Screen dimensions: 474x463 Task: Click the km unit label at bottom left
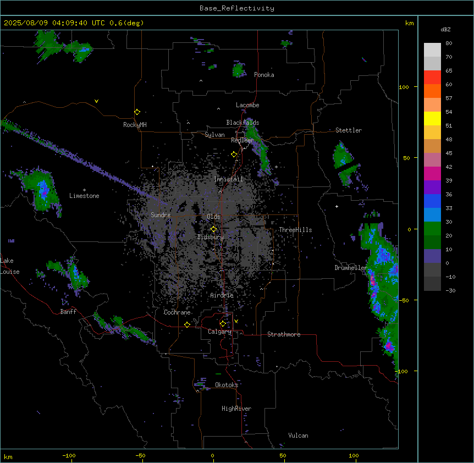click(8, 456)
